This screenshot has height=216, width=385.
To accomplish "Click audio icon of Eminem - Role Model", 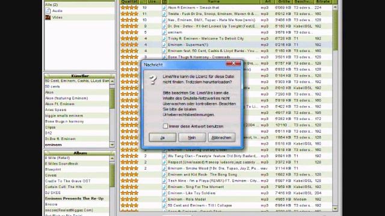I will (164, 199).
